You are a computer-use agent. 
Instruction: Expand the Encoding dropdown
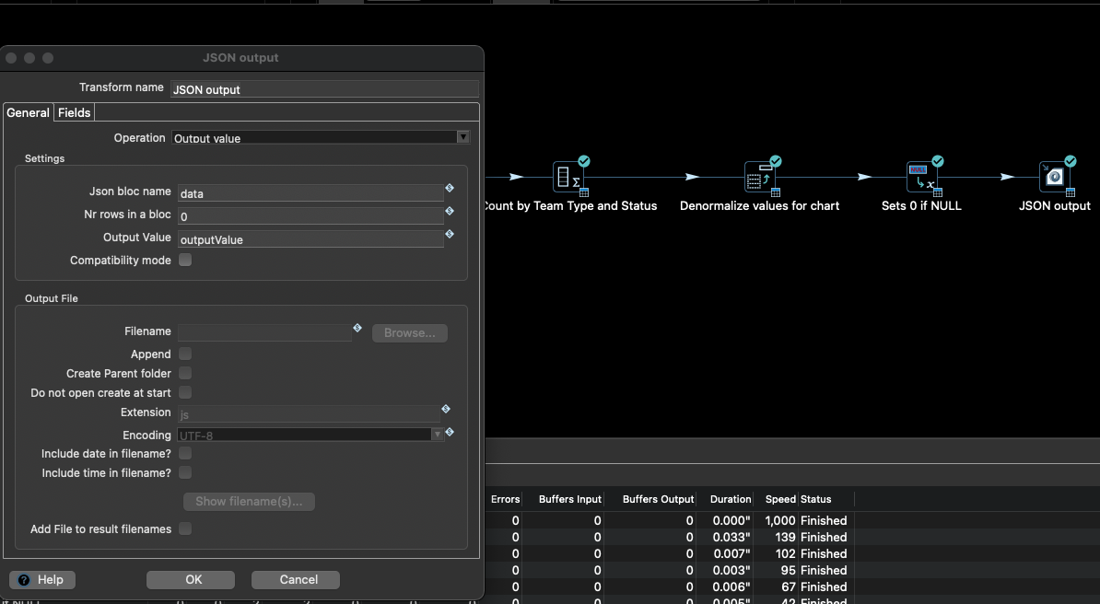tap(438, 435)
